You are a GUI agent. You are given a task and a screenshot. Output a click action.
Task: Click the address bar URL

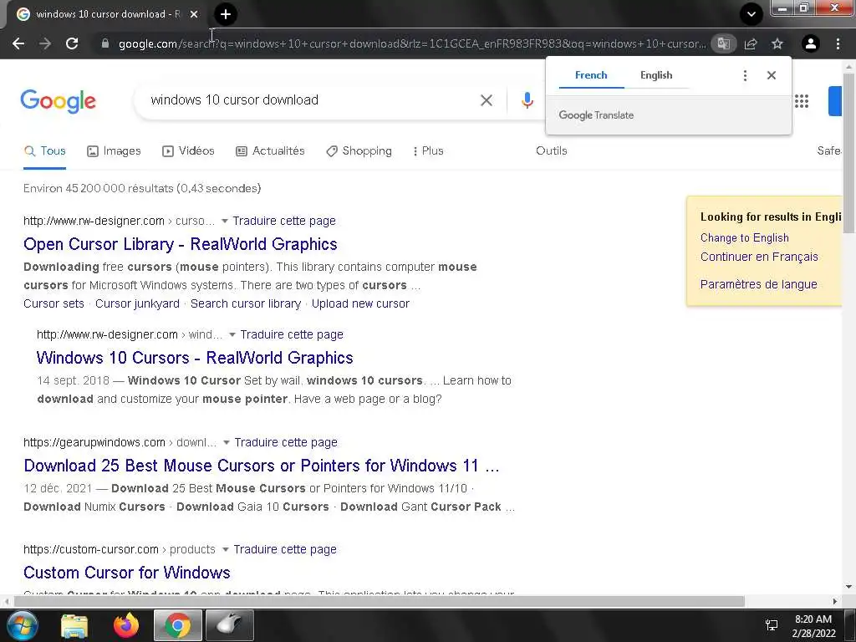(x=412, y=43)
